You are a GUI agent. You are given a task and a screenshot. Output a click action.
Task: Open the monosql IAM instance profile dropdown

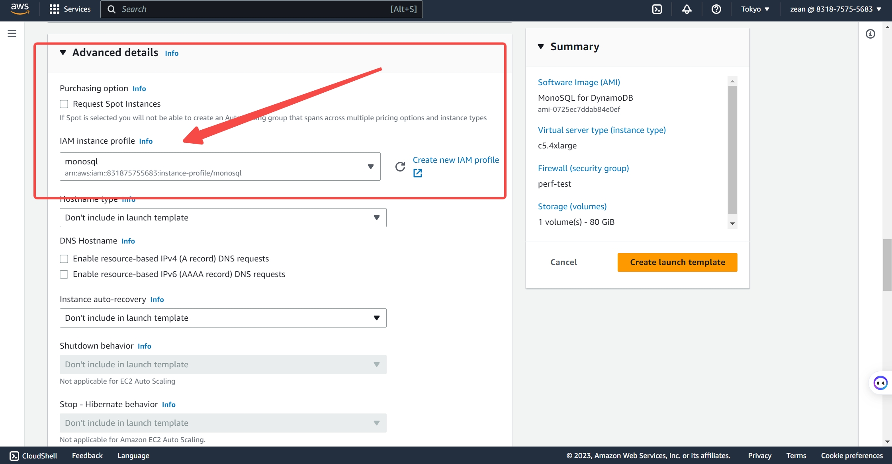[220, 166]
